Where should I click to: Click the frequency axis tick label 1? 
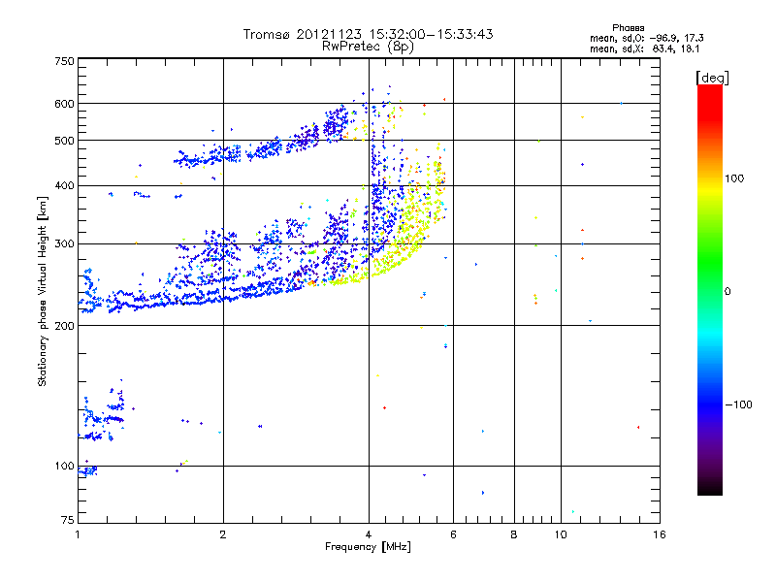[78, 534]
